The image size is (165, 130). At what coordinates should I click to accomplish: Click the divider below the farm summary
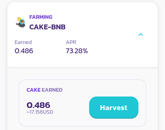(x=82, y=67)
